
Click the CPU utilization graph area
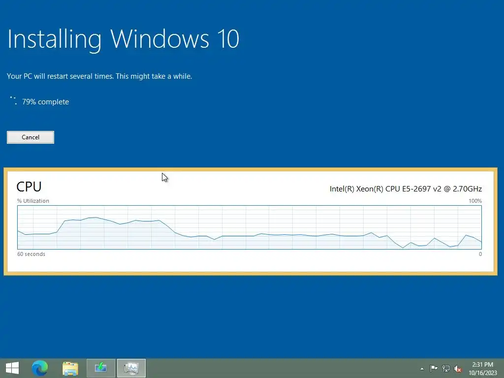[250, 227]
